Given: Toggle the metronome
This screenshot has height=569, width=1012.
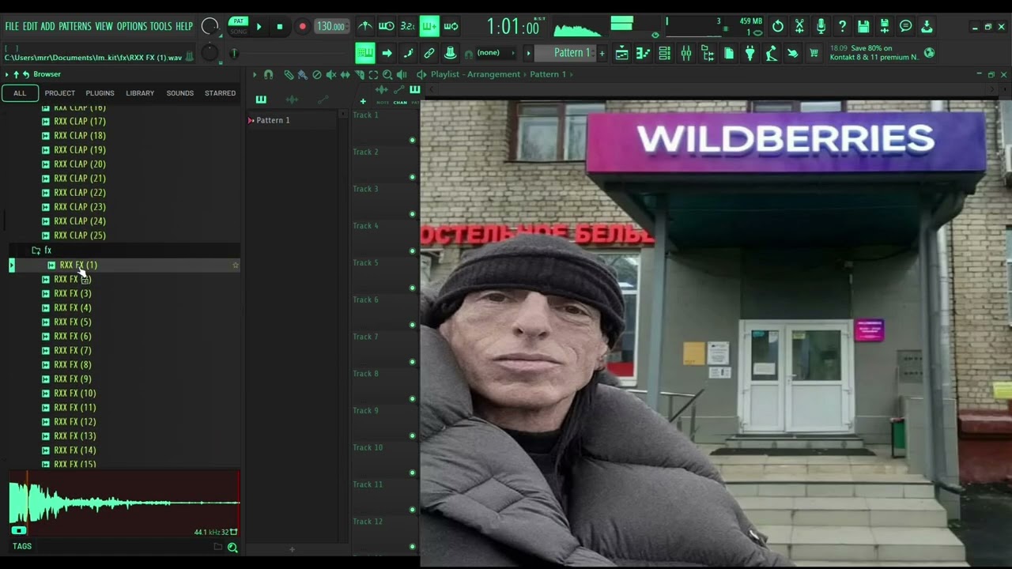Looking at the screenshot, I should 364,26.
